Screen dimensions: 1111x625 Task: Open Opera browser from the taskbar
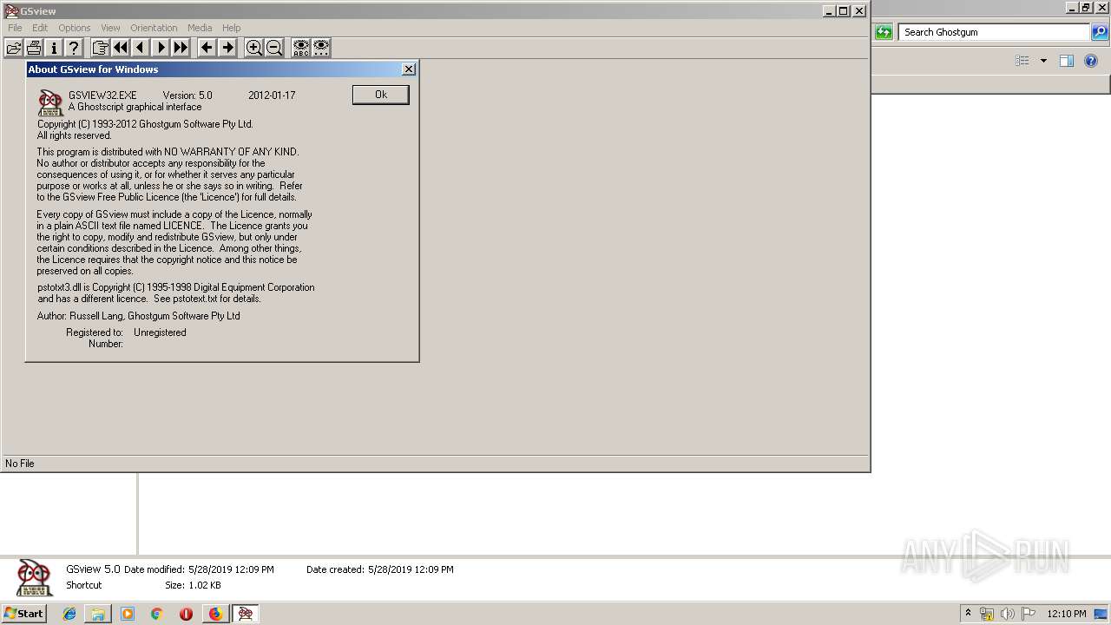pyautogui.click(x=186, y=614)
